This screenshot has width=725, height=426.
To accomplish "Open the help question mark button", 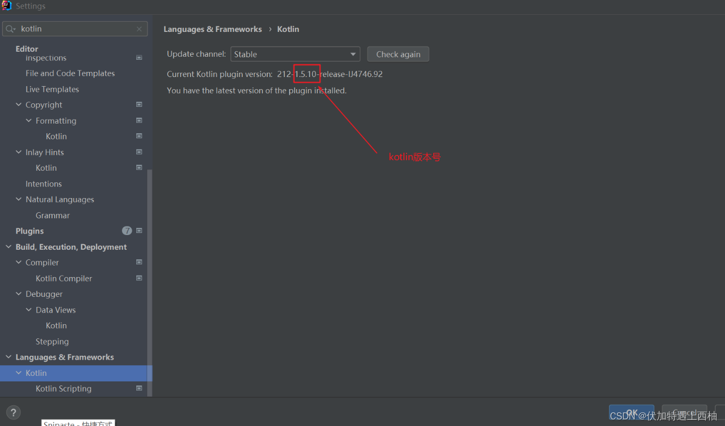I will [14, 412].
